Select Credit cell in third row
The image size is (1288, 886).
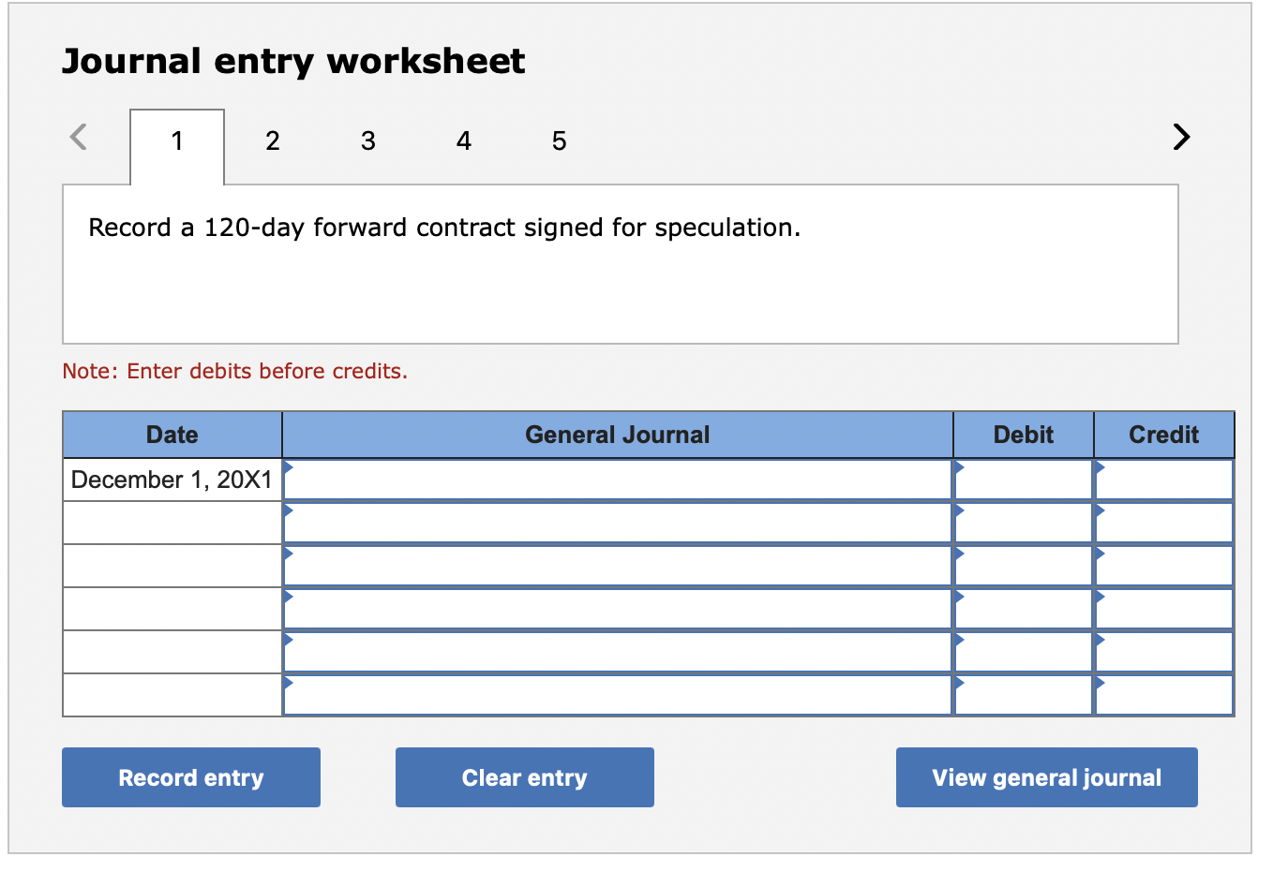point(1164,566)
